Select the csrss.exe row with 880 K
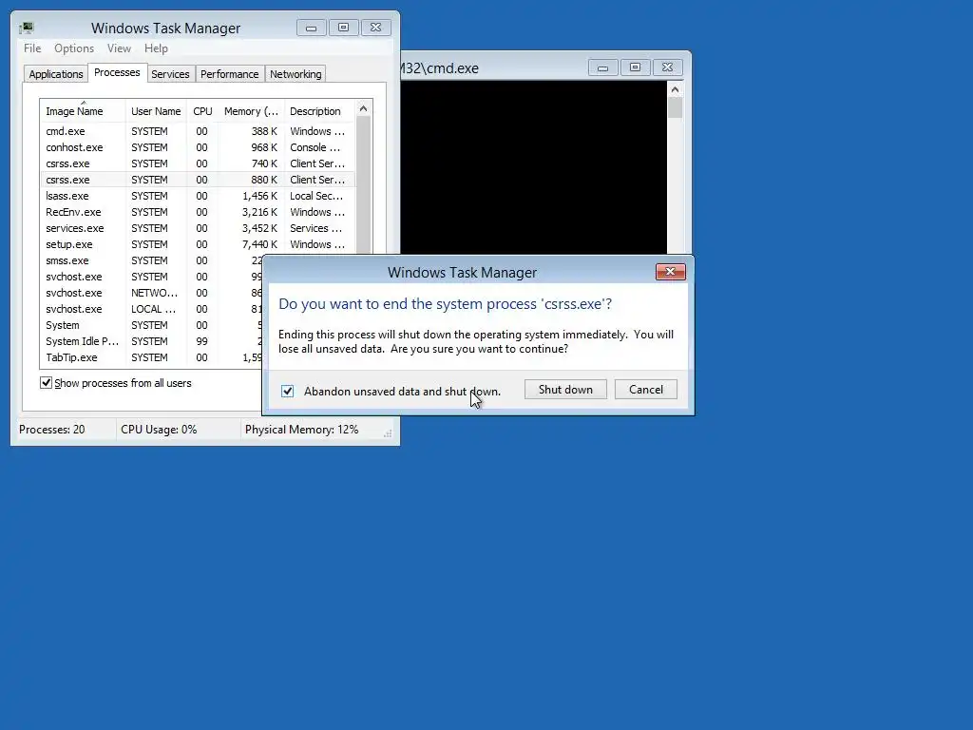 coord(198,180)
